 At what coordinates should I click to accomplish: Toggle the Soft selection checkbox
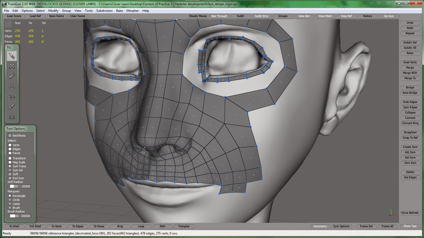tap(9, 175)
